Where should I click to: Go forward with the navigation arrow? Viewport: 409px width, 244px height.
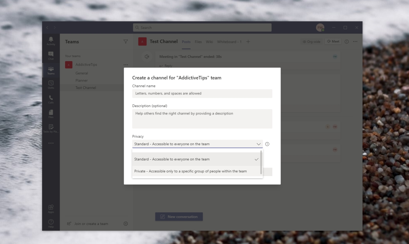(55, 28)
